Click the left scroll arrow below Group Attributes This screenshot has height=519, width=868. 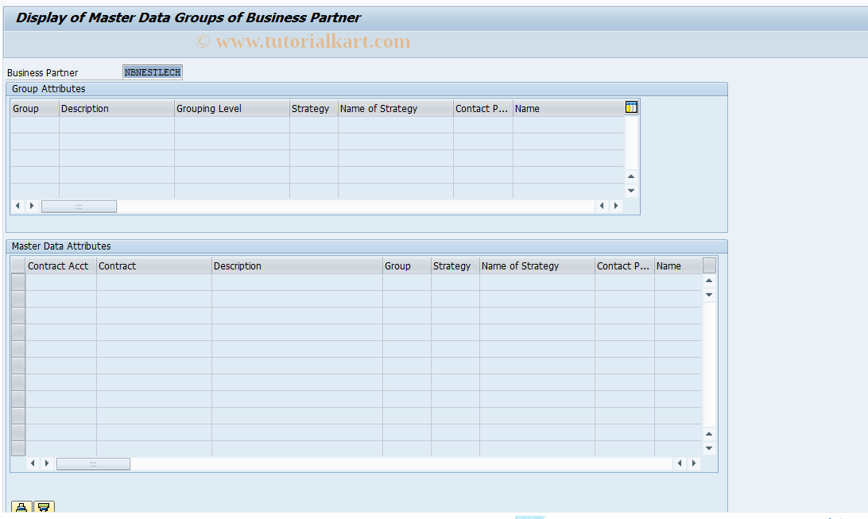tap(17, 205)
